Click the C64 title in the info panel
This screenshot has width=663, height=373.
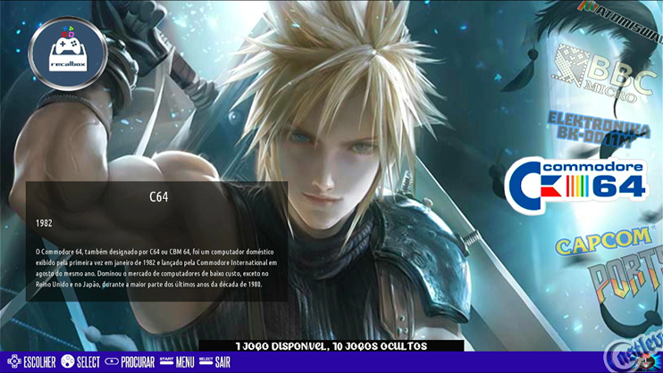coord(158,197)
